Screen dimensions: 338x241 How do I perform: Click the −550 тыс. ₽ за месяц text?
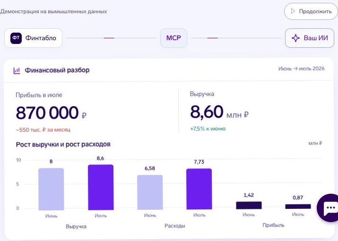[x=43, y=130]
